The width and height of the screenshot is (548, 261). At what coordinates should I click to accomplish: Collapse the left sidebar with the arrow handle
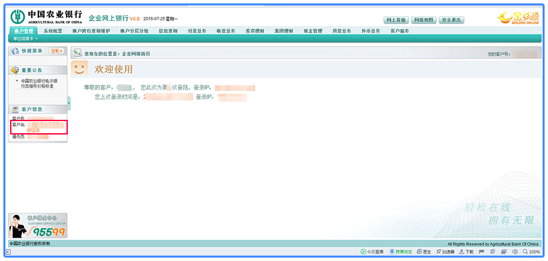(x=69, y=104)
